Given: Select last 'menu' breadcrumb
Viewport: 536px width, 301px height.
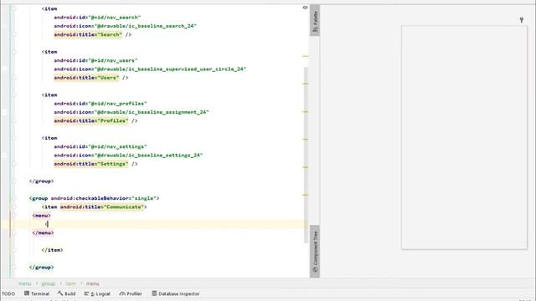Looking at the screenshot, I should [x=92, y=283].
